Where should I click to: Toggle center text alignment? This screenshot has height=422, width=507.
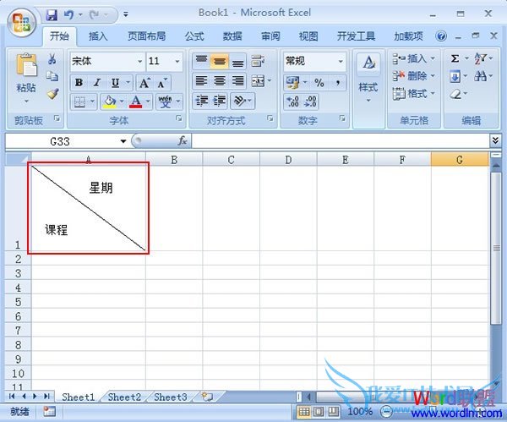[x=220, y=81]
